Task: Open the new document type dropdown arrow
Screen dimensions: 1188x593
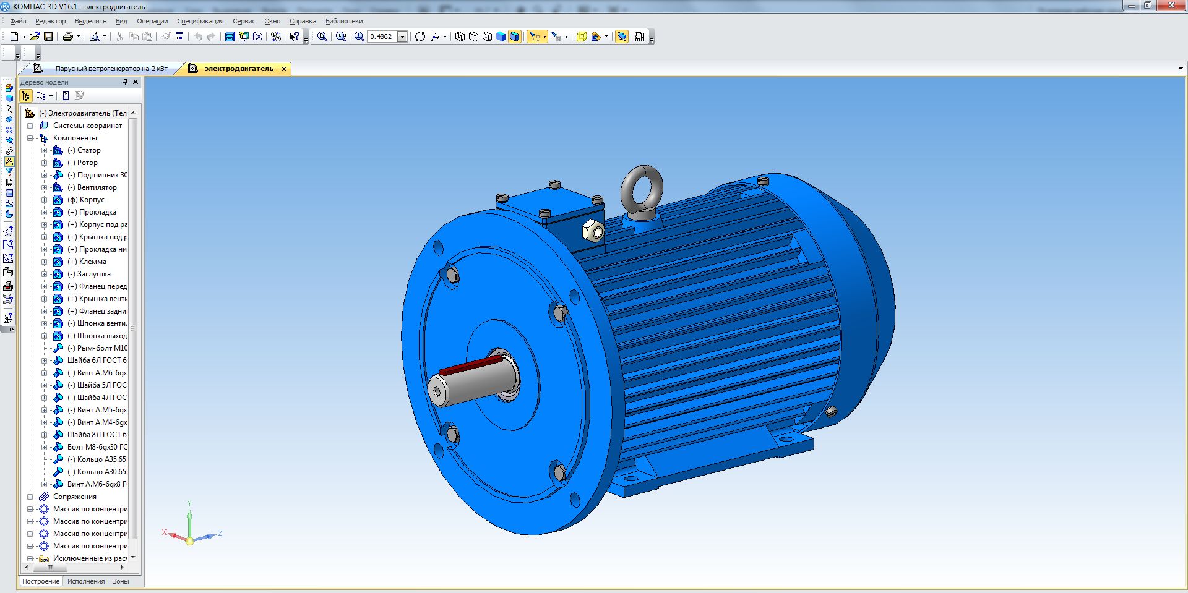Action: 24,36
